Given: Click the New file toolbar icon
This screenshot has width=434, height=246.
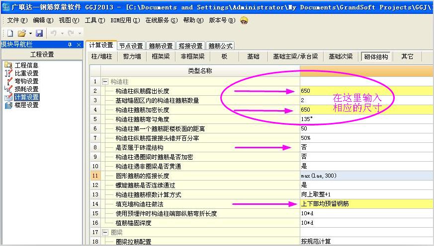Looking at the screenshot, I should tap(10, 33).
